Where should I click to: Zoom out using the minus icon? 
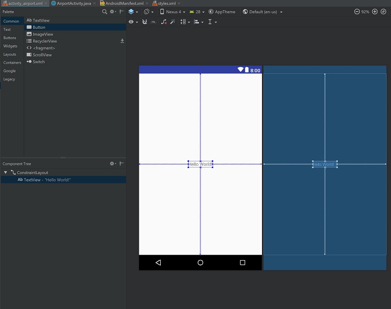click(357, 12)
